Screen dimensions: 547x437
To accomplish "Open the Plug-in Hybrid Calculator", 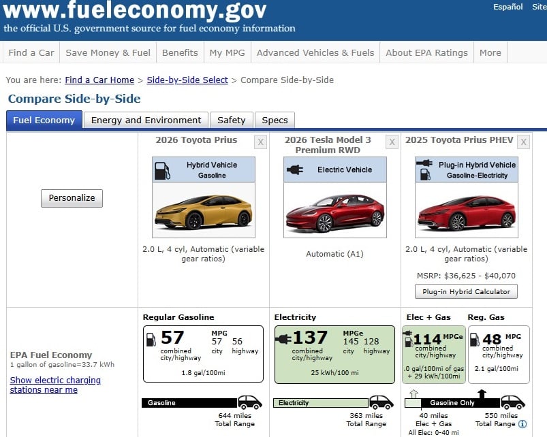I will [x=466, y=291].
